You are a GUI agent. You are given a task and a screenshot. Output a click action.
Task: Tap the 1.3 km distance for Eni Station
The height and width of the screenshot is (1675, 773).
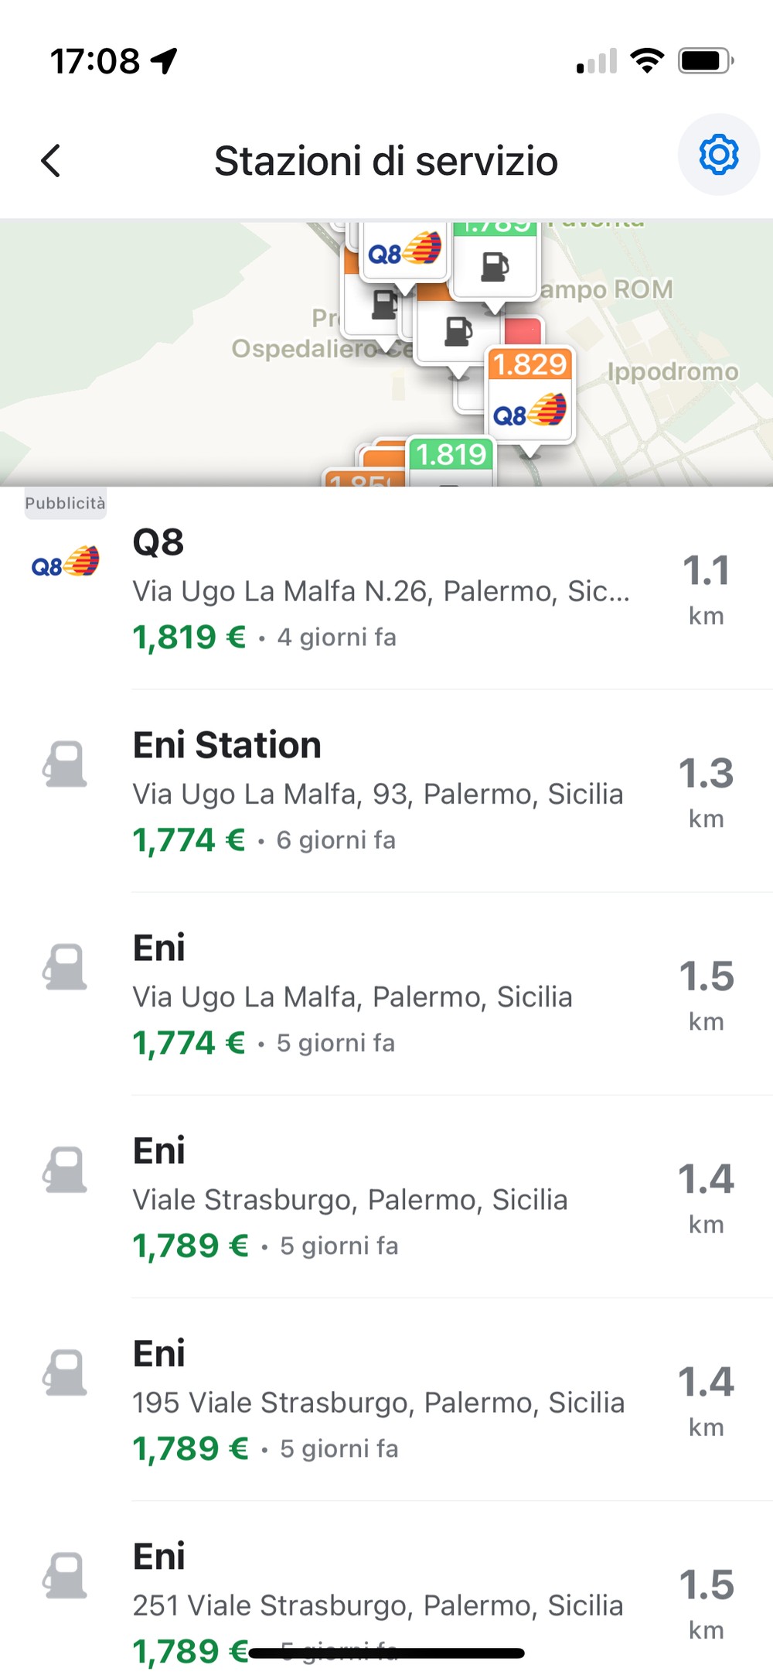[x=706, y=792]
